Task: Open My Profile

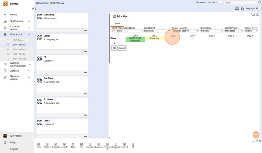Action: [x=16, y=136]
